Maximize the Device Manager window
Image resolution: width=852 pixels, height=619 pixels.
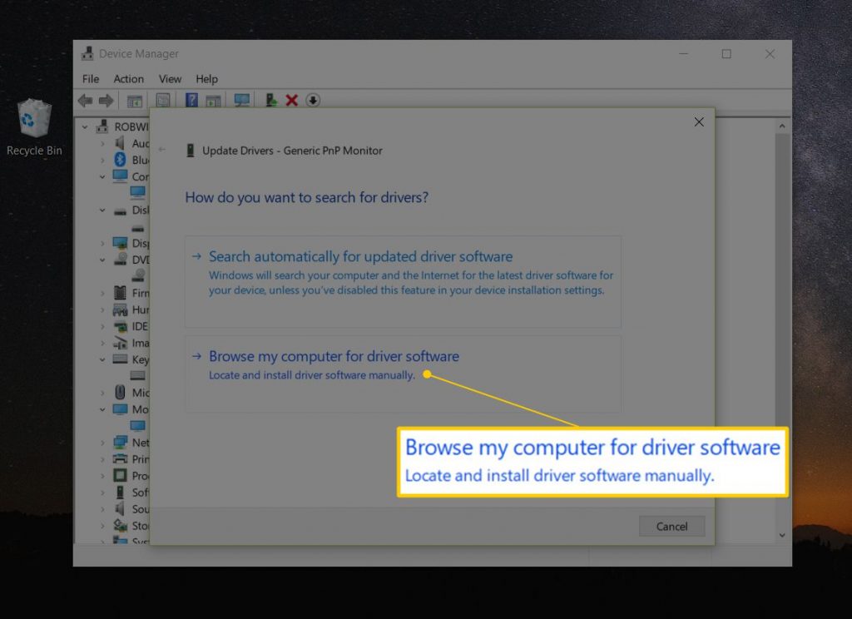(726, 54)
